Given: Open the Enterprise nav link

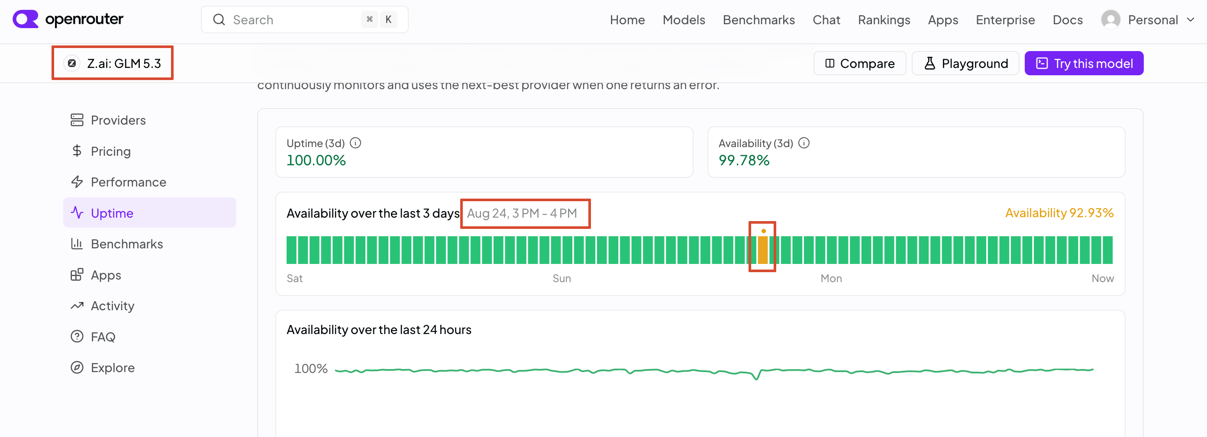Looking at the screenshot, I should pyautogui.click(x=1005, y=19).
